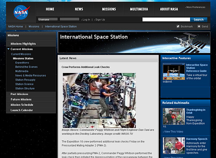
Task: Open Launch Calendar section
Action: coord(22,110)
